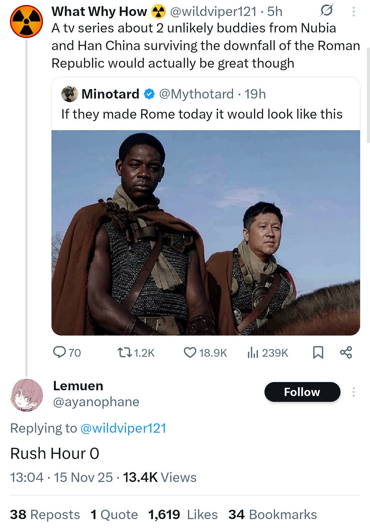The width and height of the screenshot is (370, 529).
Task: Open the @wildviper121 reply mention link
Action: point(123,428)
